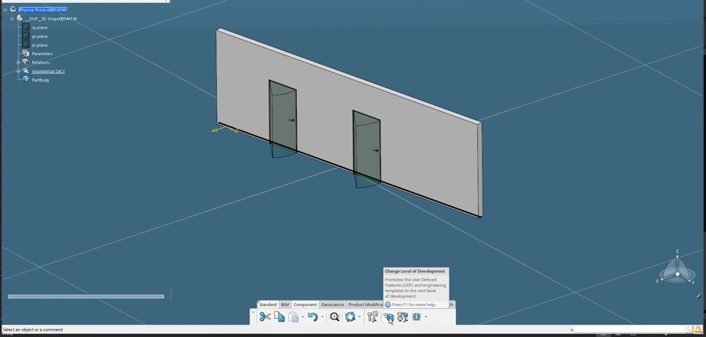Image resolution: width=706 pixels, height=337 pixels.
Task: Click the yellow axis marker near wall corner
Action: pos(225,130)
